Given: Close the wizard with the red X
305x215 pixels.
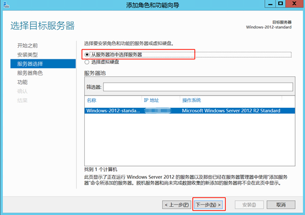Looking at the screenshot, I should click(295, 4).
